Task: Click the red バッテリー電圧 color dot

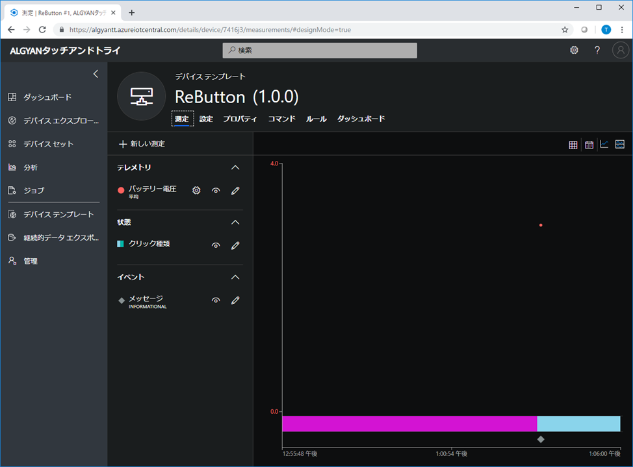Action: click(x=121, y=190)
